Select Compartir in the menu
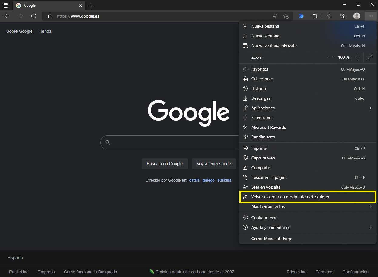This screenshot has width=378, height=277. coord(308,168)
